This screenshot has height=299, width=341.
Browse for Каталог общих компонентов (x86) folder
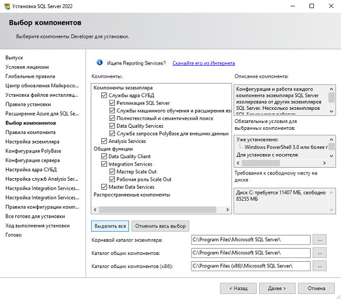pos(319,266)
